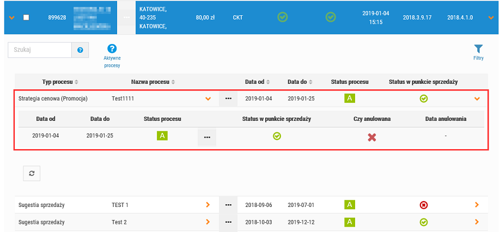This screenshot has height=232, width=500.
Task: Click amount 80,00 zł in blue row
Action: tap(205, 17)
